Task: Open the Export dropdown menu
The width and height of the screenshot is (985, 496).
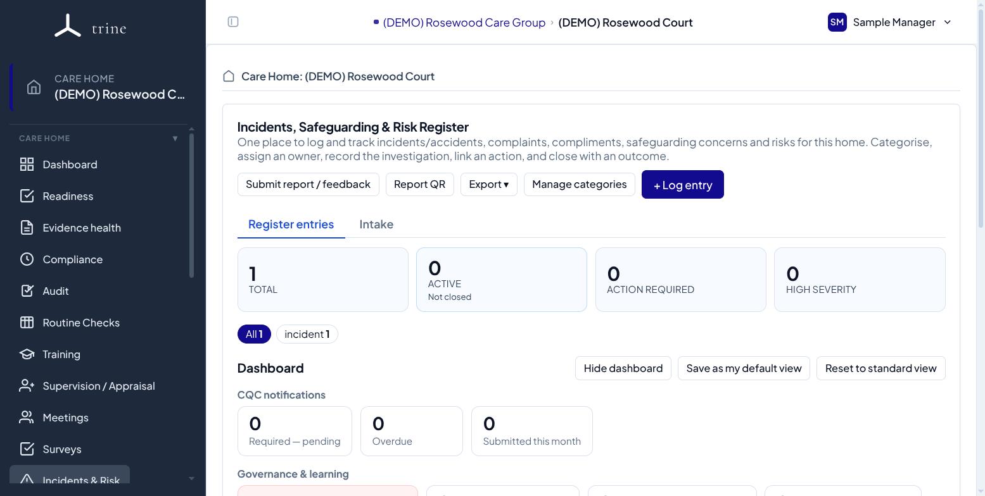Action: (488, 184)
